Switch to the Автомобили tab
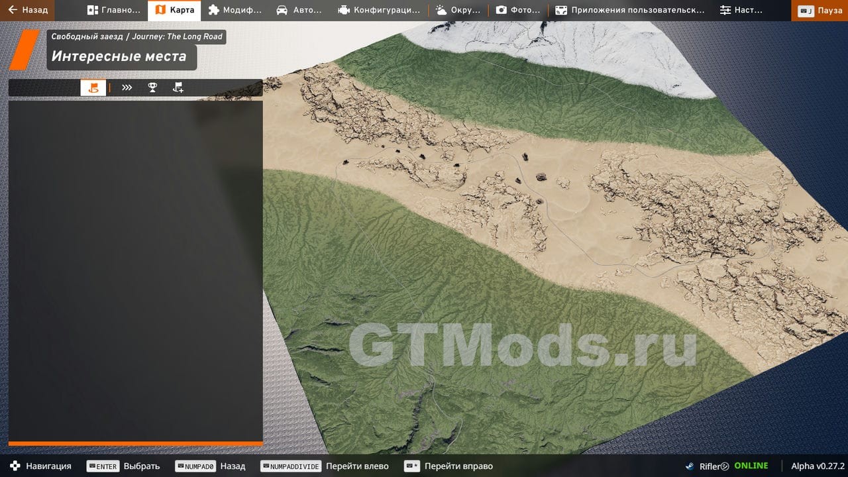This screenshot has width=848, height=477. pos(299,10)
